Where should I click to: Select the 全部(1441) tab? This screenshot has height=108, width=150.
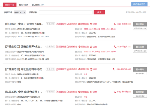[10, 5]
